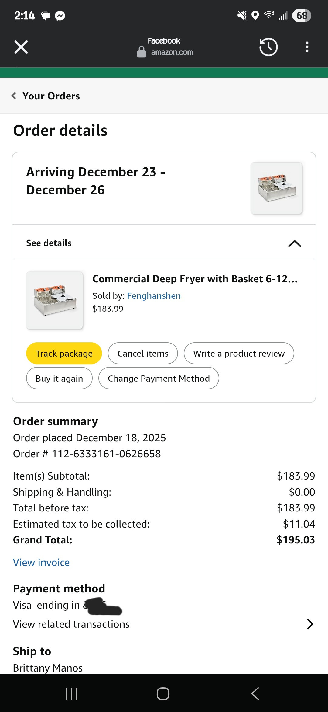
Task: Go back using Your Orders chevron
Action: point(14,96)
